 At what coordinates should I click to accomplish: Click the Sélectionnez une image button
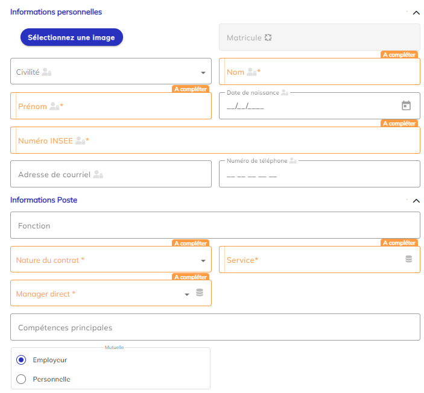(71, 37)
